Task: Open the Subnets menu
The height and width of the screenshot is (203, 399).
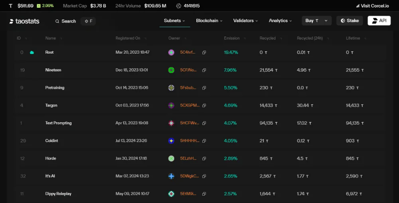Action: [x=174, y=21]
